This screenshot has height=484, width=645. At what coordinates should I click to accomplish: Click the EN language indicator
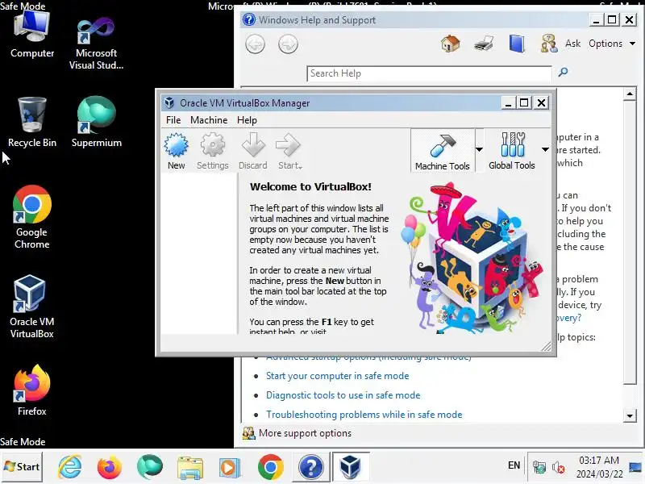coord(514,465)
